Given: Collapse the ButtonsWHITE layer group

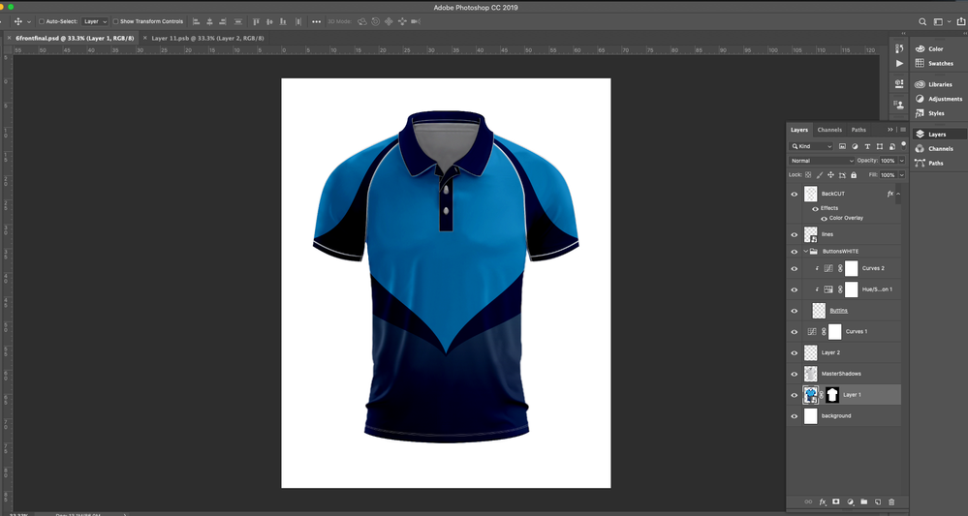Looking at the screenshot, I should pyautogui.click(x=805, y=252).
